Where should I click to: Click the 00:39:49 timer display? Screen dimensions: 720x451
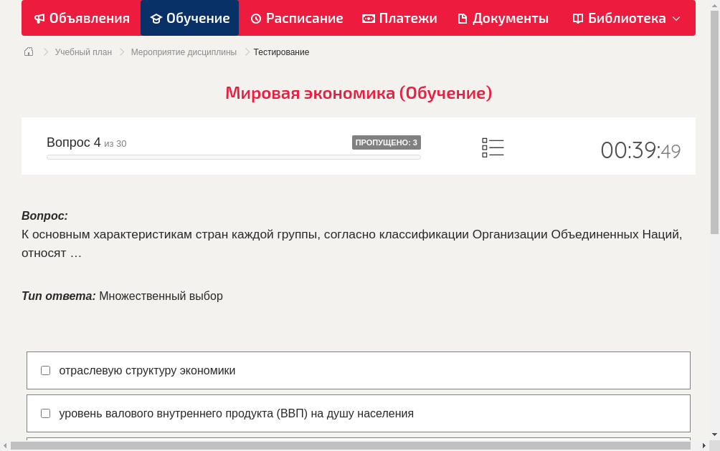point(640,148)
